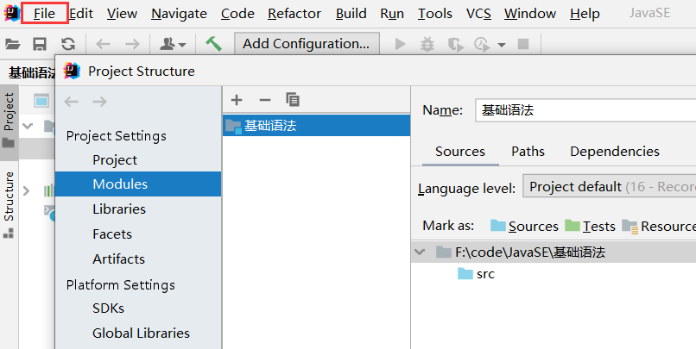Open the Language level dropdown
Image resolution: width=696 pixels, height=349 pixels.
[609, 187]
